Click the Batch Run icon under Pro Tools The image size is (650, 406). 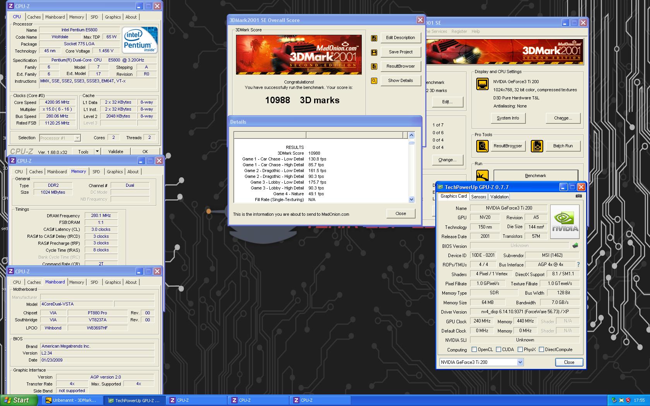tap(537, 146)
